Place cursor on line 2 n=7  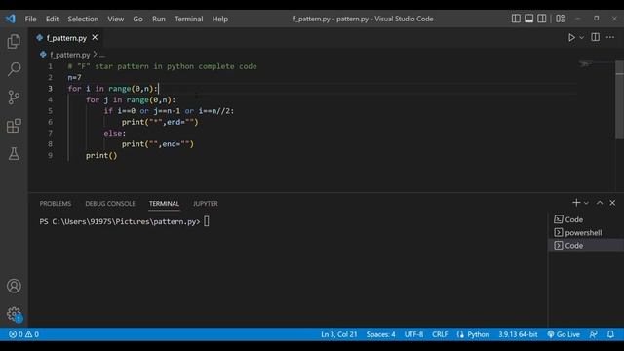pos(74,78)
